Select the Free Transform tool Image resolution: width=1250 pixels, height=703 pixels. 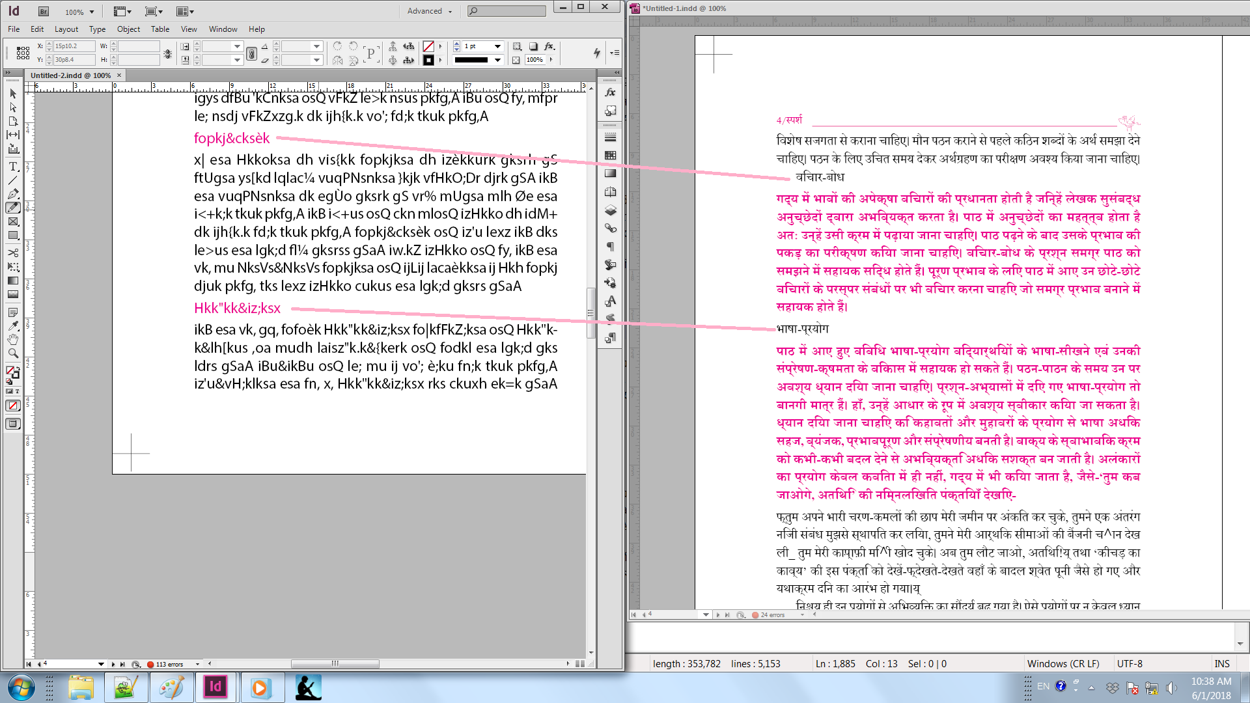[x=13, y=267]
